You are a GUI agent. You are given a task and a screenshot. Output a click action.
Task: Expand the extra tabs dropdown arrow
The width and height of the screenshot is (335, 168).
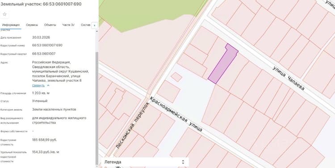point(94,25)
